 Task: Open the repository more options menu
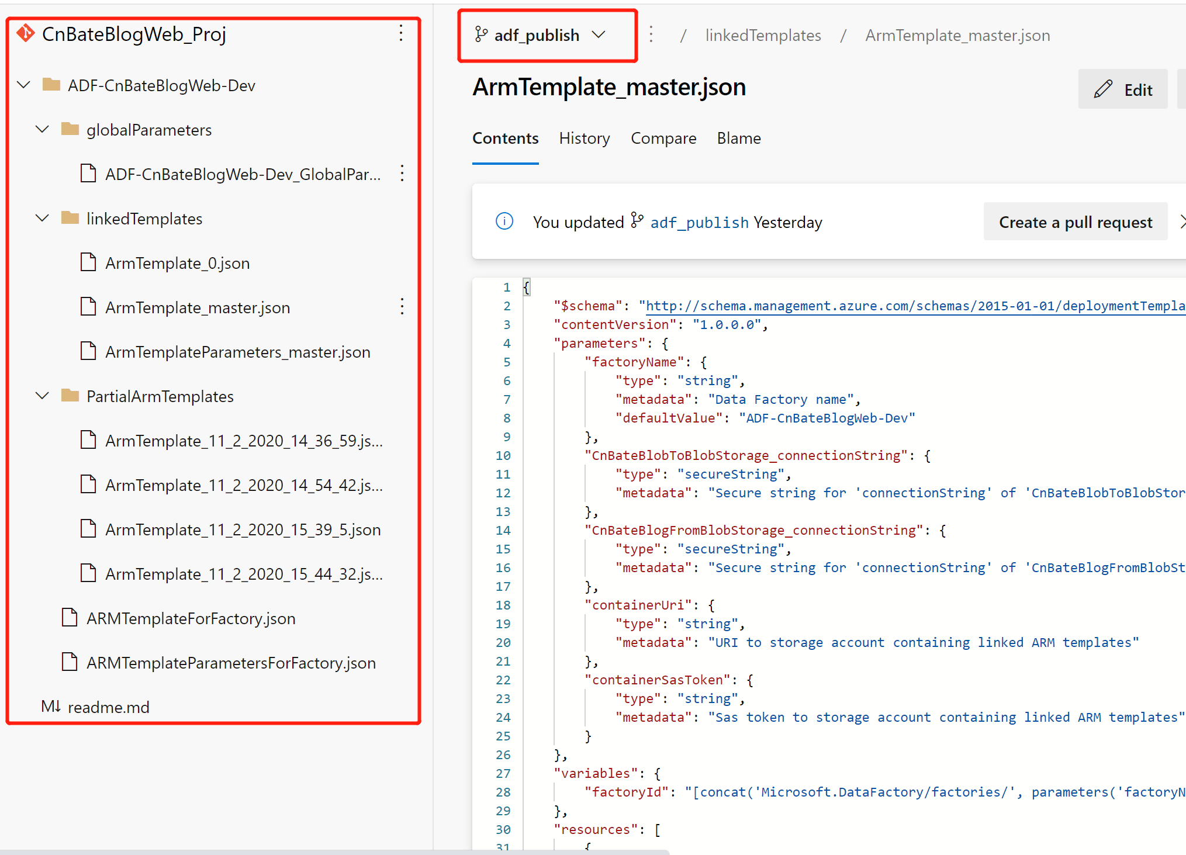click(401, 33)
